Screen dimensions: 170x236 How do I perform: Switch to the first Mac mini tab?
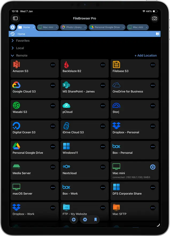tap(48, 27)
